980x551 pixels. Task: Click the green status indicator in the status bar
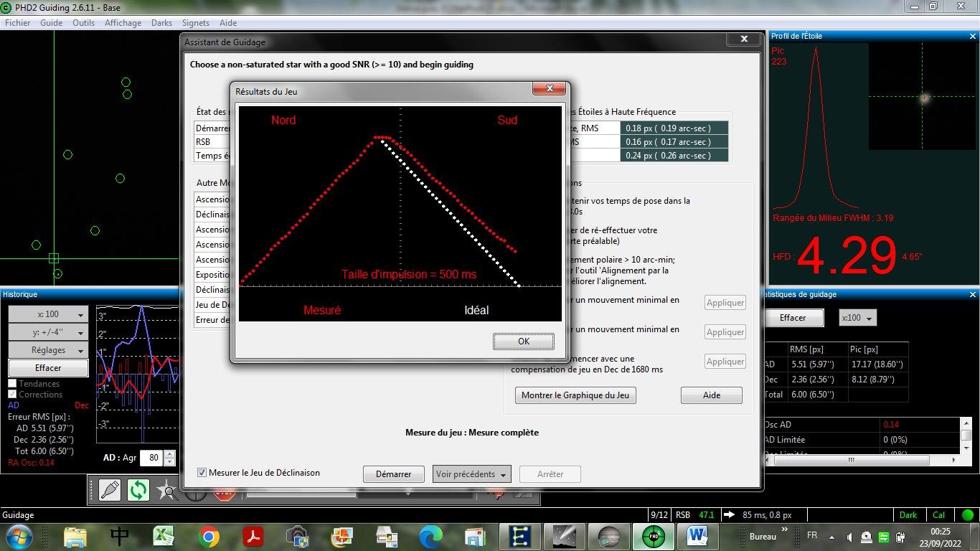[967, 515]
